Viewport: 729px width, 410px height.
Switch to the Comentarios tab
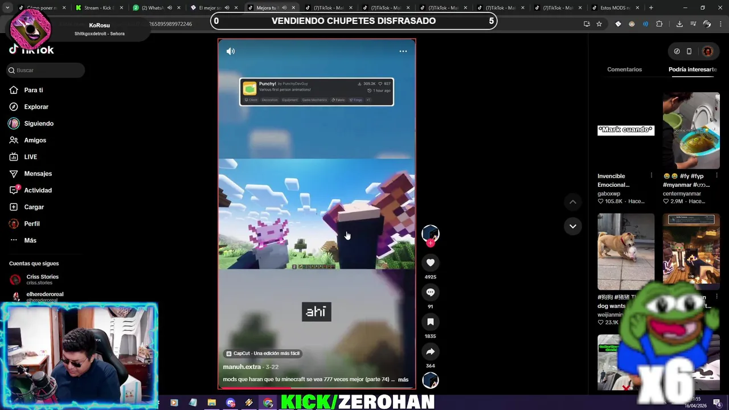tap(624, 69)
